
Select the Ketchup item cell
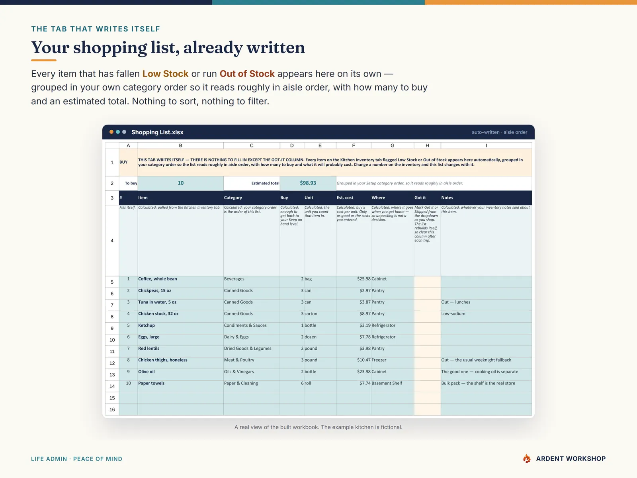(x=181, y=328)
